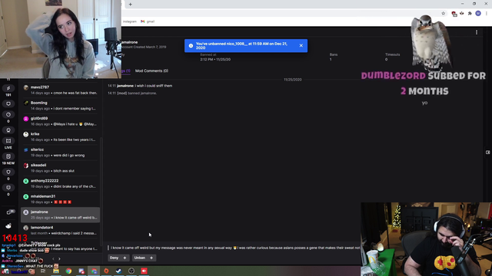Open Boomiing unban request
The width and height of the screenshot is (492, 276).
(60, 106)
